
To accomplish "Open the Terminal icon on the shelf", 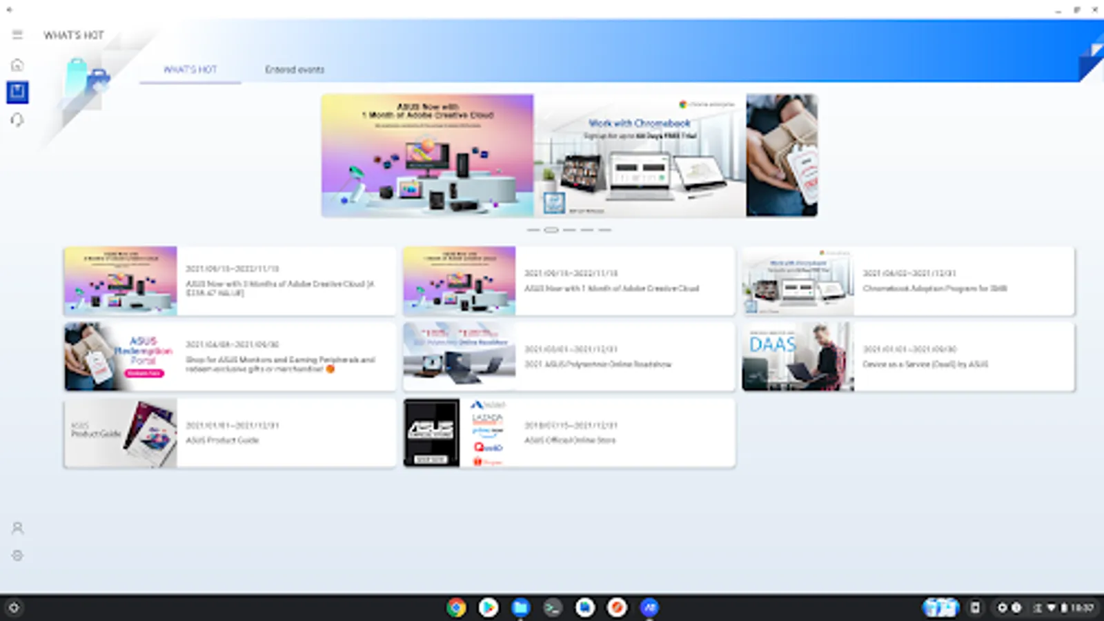I will click(x=553, y=607).
